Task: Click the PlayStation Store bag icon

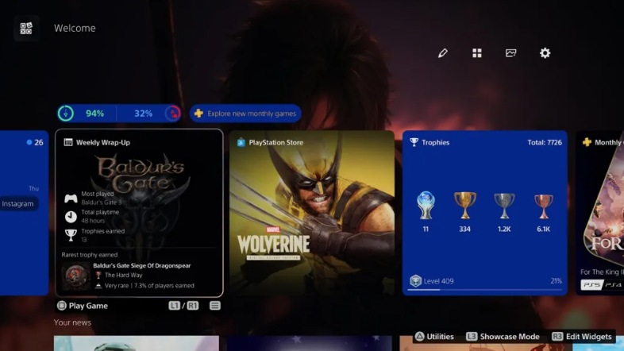Action: click(x=241, y=142)
